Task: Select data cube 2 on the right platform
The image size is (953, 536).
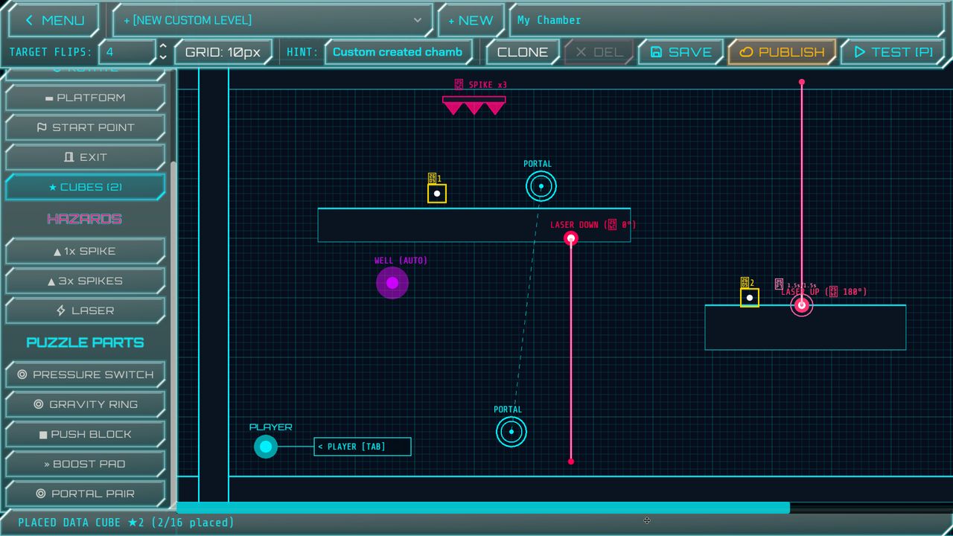Action: [750, 298]
